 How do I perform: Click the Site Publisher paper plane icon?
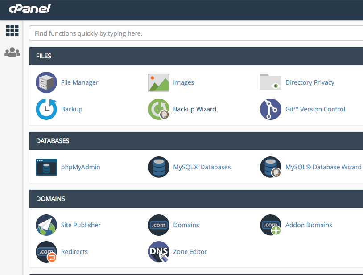[46, 225]
